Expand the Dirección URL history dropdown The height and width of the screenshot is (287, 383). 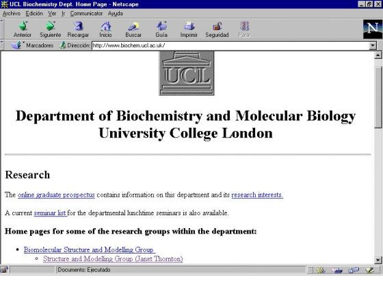[x=373, y=45]
